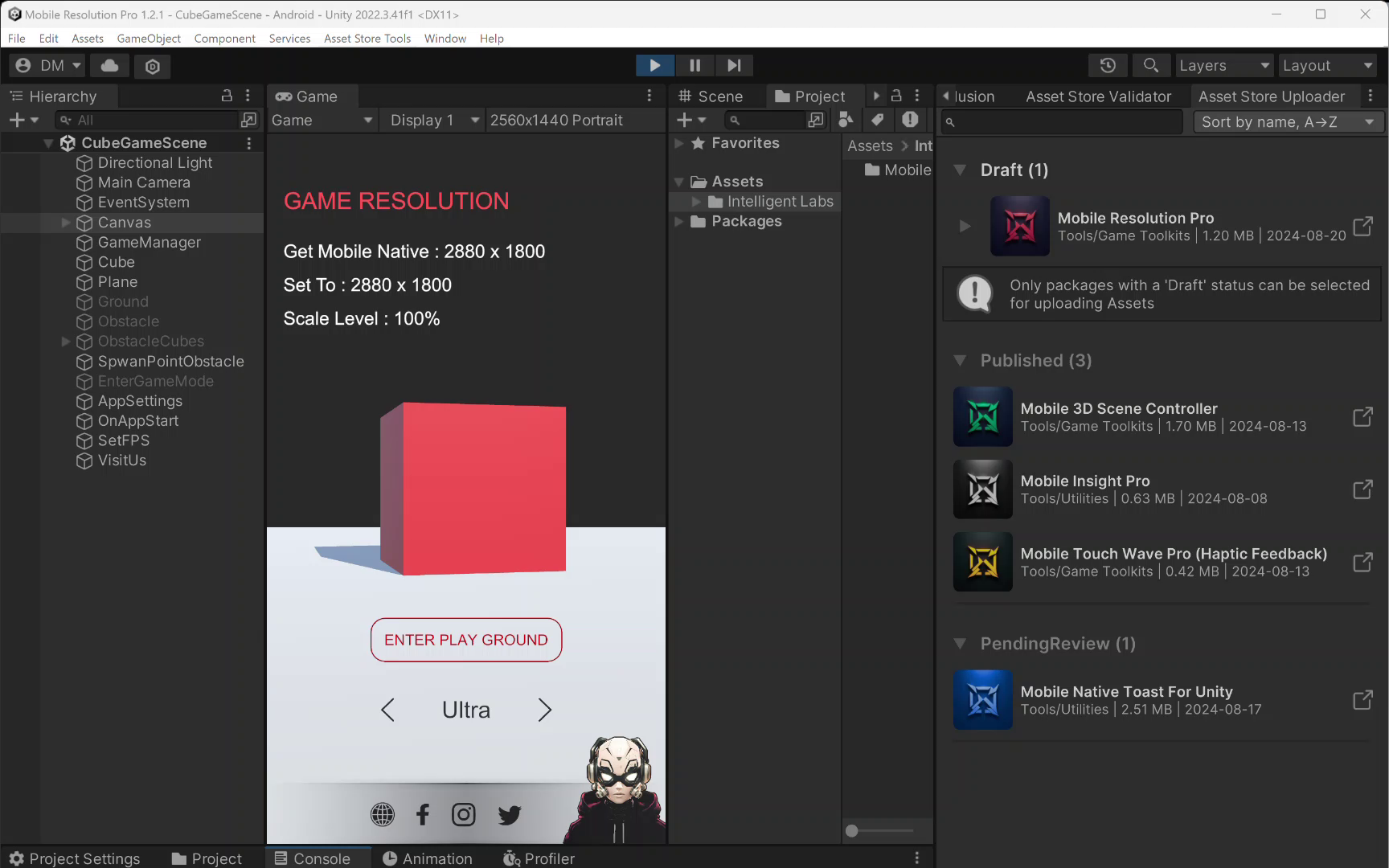Open CubeGameScene options menu
1389x868 pixels.
(x=249, y=143)
